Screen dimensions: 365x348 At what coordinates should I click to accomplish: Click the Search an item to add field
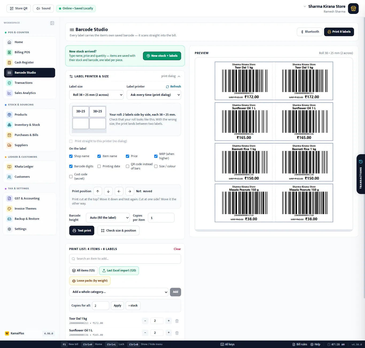click(125, 259)
